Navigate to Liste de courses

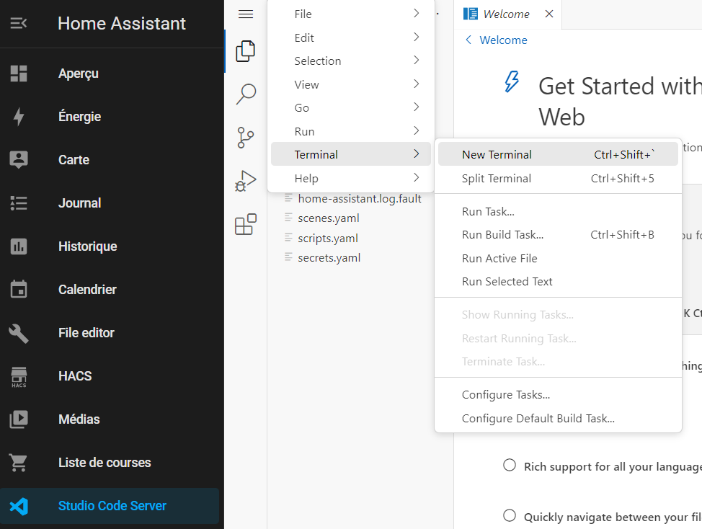(x=110, y=462)
